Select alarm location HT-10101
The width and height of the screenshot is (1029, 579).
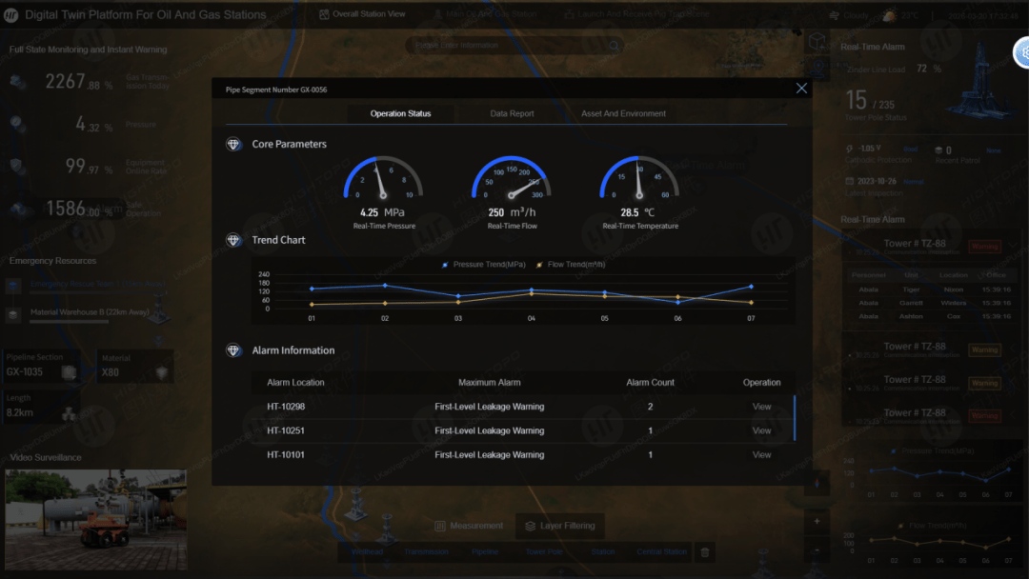pyautogui.click(x=286, y=454)
